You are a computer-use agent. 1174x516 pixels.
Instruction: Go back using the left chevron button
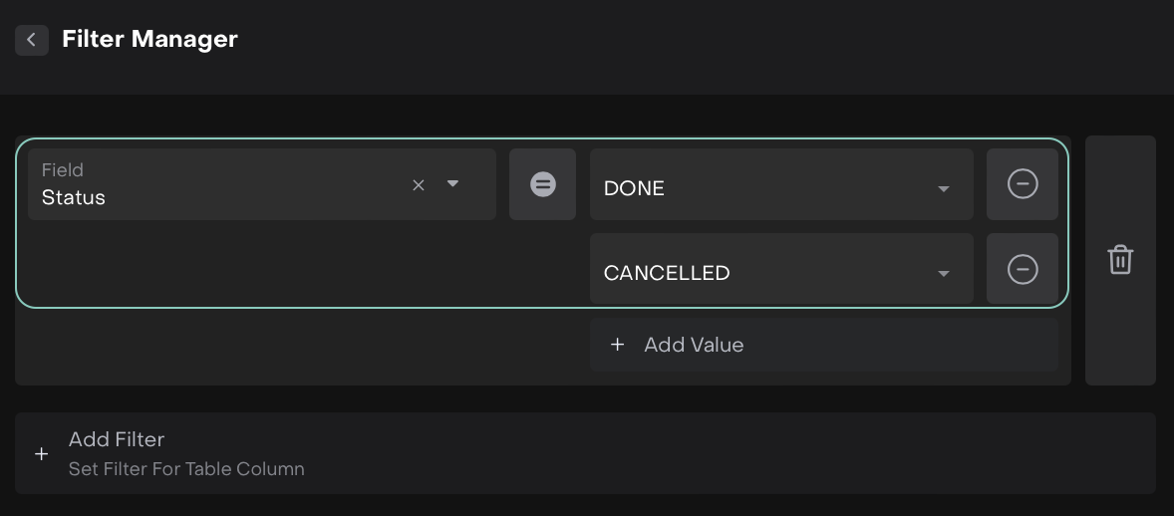tap(32, 40)
